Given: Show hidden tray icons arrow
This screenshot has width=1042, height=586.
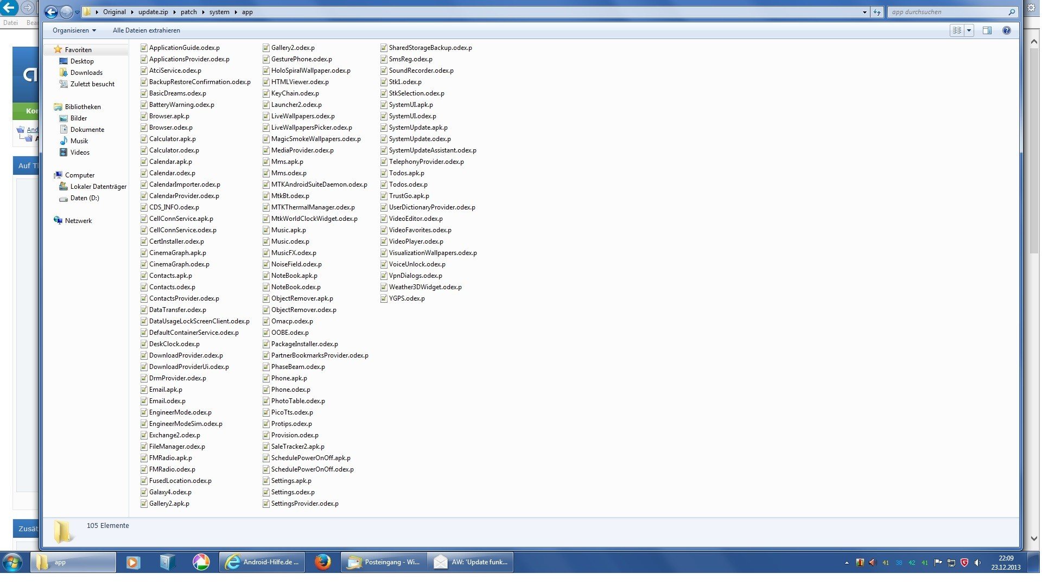Looking at the screenshot, I should click(847, 563).
